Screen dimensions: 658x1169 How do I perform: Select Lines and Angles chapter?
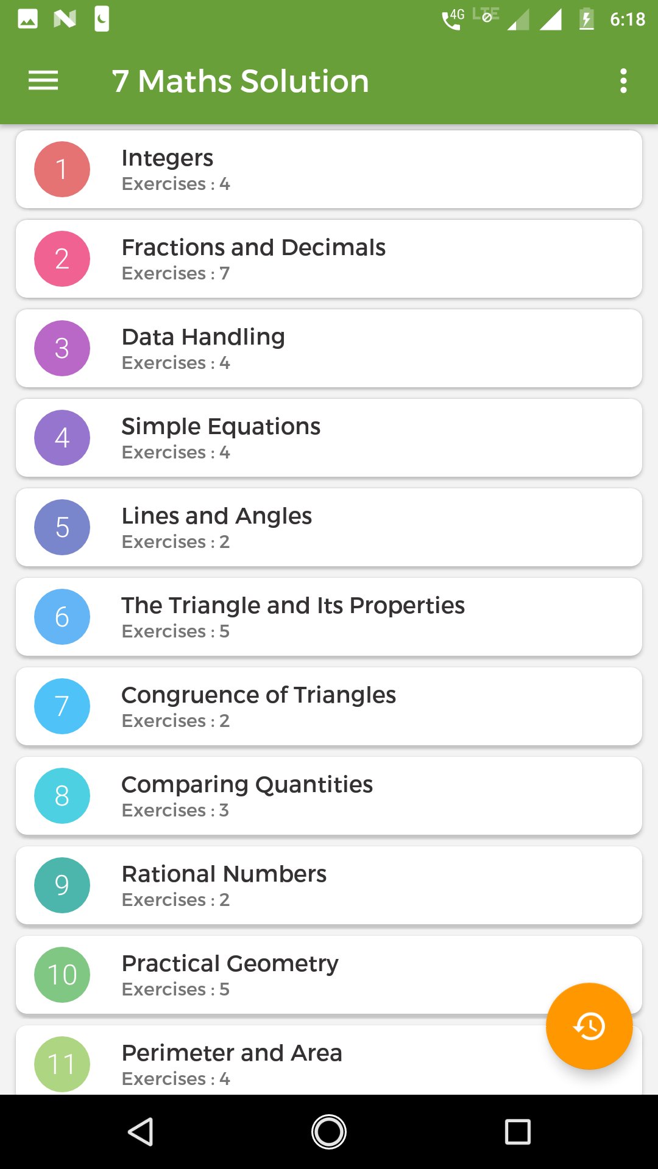click(329, 527)
